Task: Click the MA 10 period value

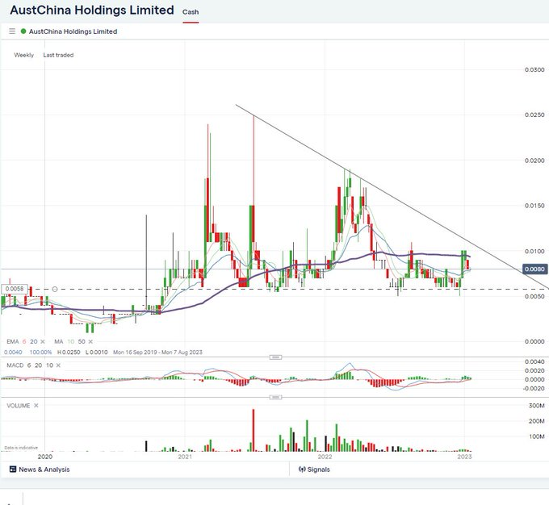Action: pos(71,341)
